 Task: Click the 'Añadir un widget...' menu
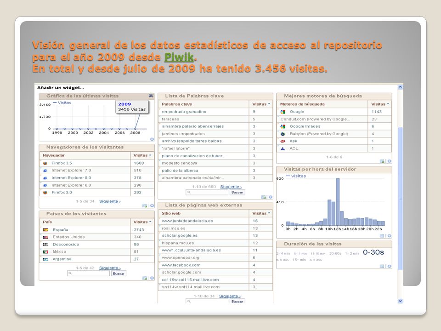click(61, 87)
